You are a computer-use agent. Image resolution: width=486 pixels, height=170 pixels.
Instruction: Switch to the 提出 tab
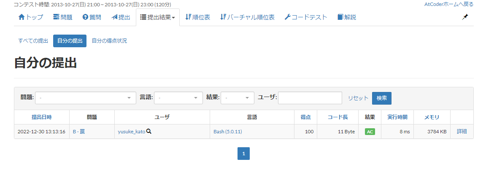tap(121, 17)
